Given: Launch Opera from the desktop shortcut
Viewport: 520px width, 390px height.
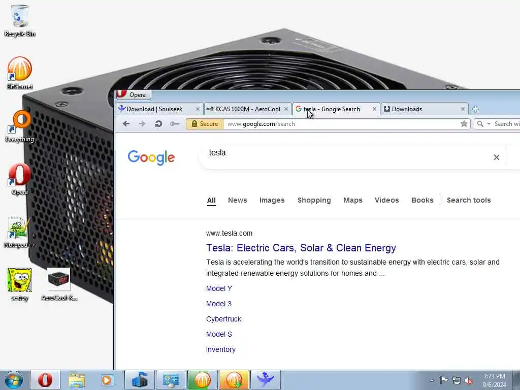Looking at the screenshot, I should click(20, 179).
